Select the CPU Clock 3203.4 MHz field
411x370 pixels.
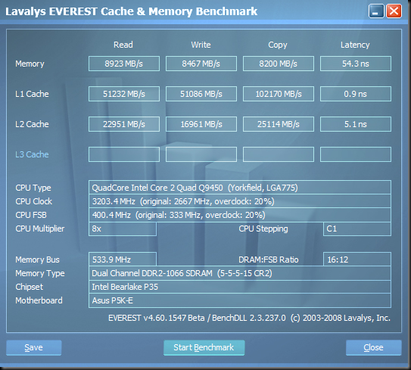[x=240, y=201]
